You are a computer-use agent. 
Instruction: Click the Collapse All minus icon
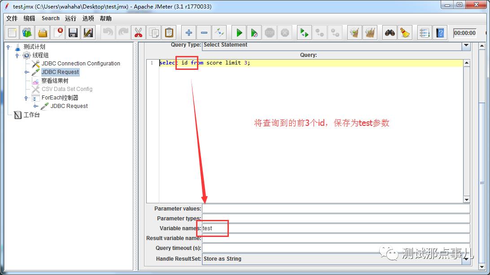tap(204, 32)
